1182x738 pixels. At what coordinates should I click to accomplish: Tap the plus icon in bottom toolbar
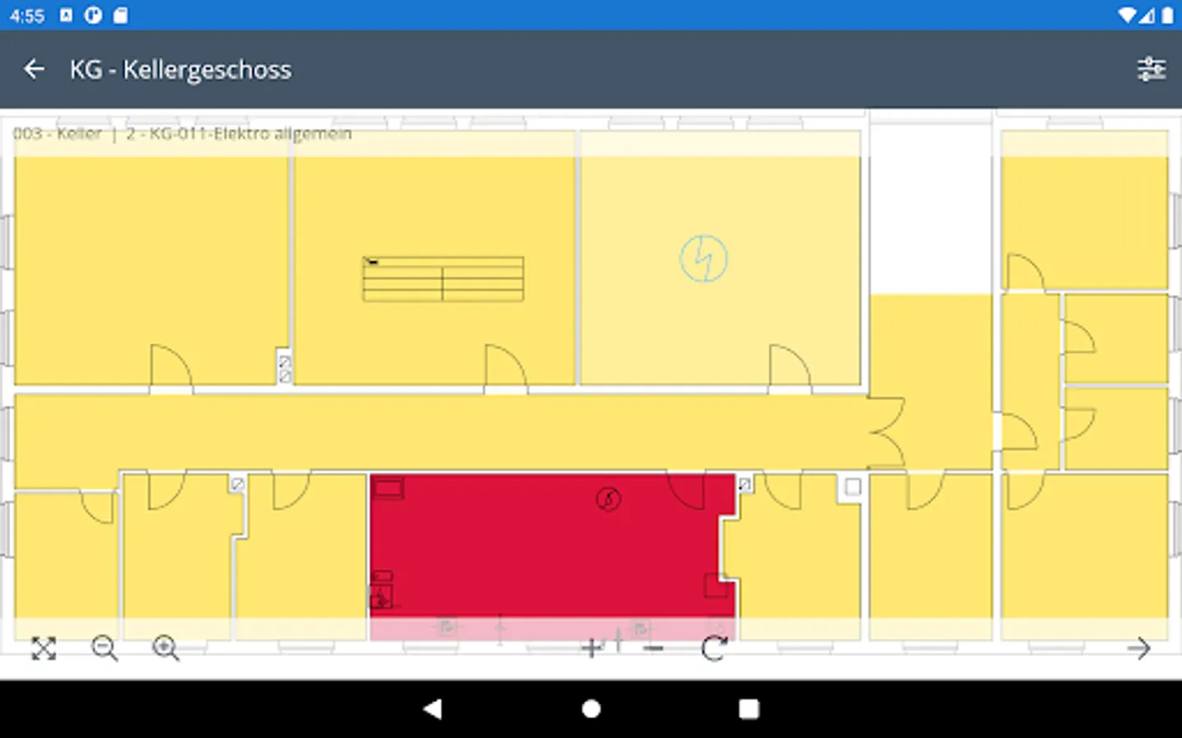pos(591,649)
